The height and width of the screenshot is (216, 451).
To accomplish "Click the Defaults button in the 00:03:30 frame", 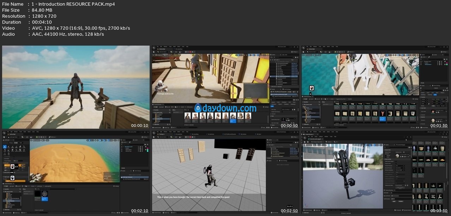I will 401,201.
